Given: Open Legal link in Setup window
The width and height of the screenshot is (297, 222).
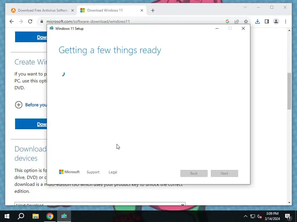Looking at the screenshot, I should [x=113, y=172].
